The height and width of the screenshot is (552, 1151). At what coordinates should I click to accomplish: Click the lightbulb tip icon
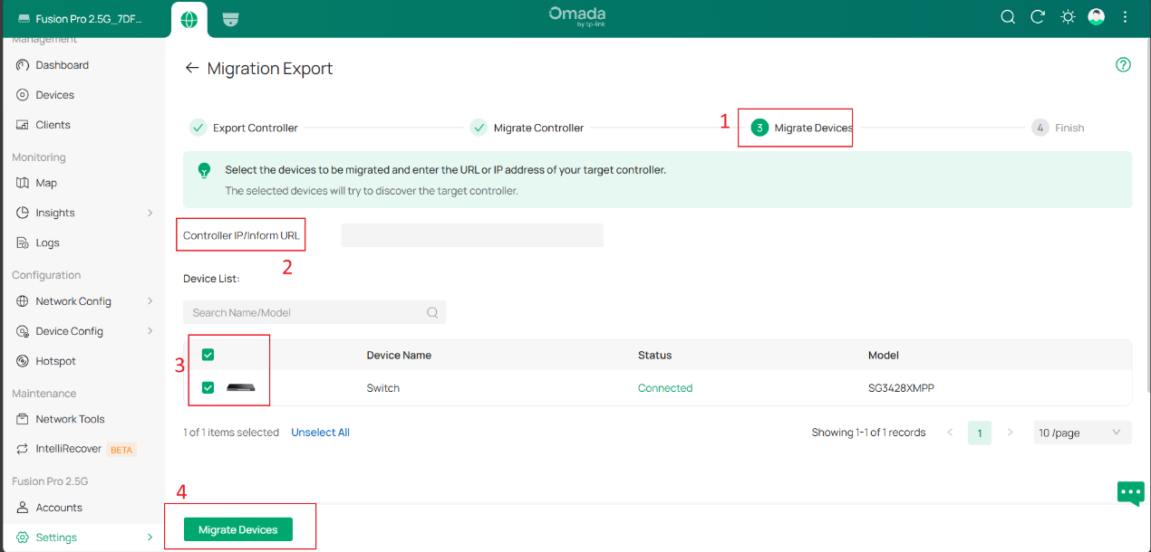[205, 170]
